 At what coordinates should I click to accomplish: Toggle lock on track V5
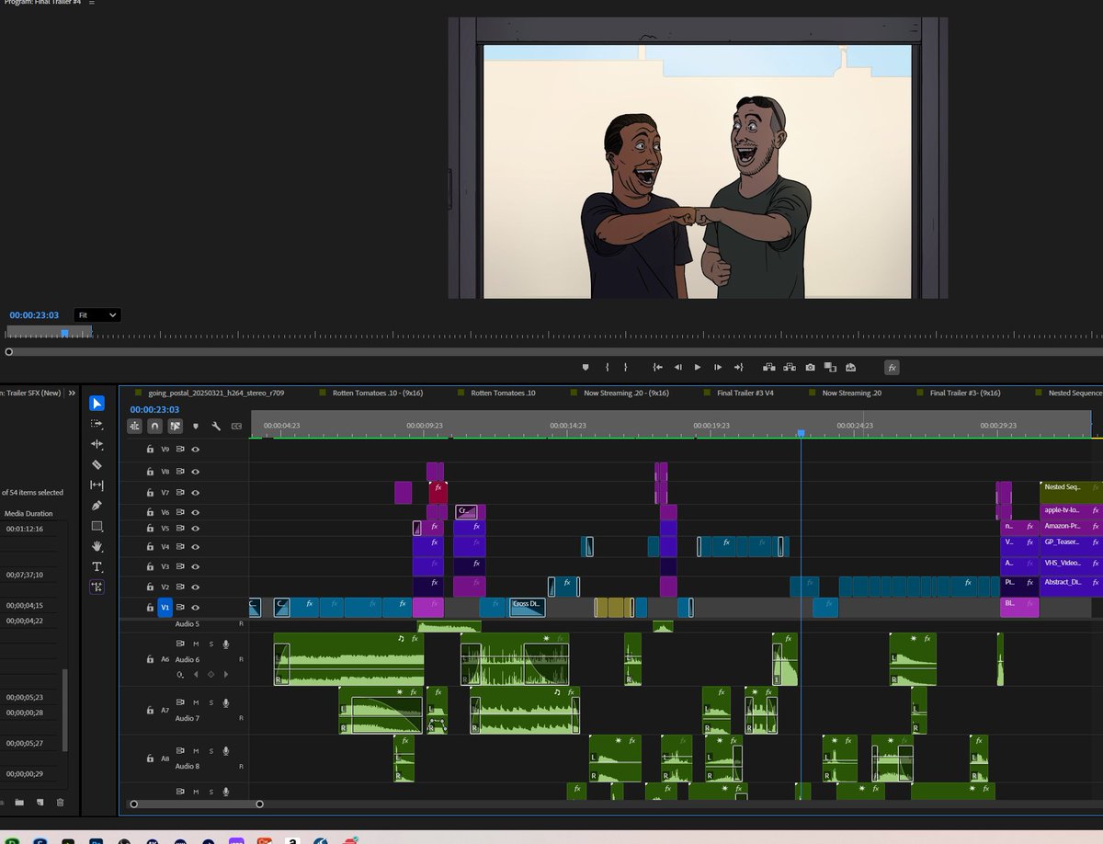150,529
